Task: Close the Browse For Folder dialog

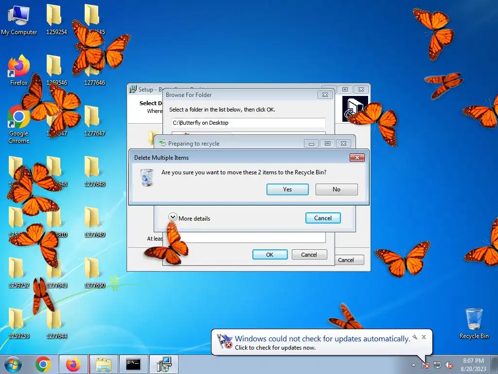Action: point(325,95)
